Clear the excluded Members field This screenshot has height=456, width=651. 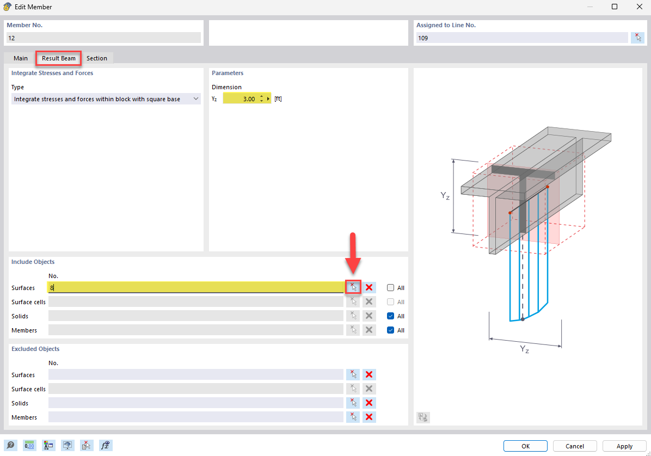369,417
